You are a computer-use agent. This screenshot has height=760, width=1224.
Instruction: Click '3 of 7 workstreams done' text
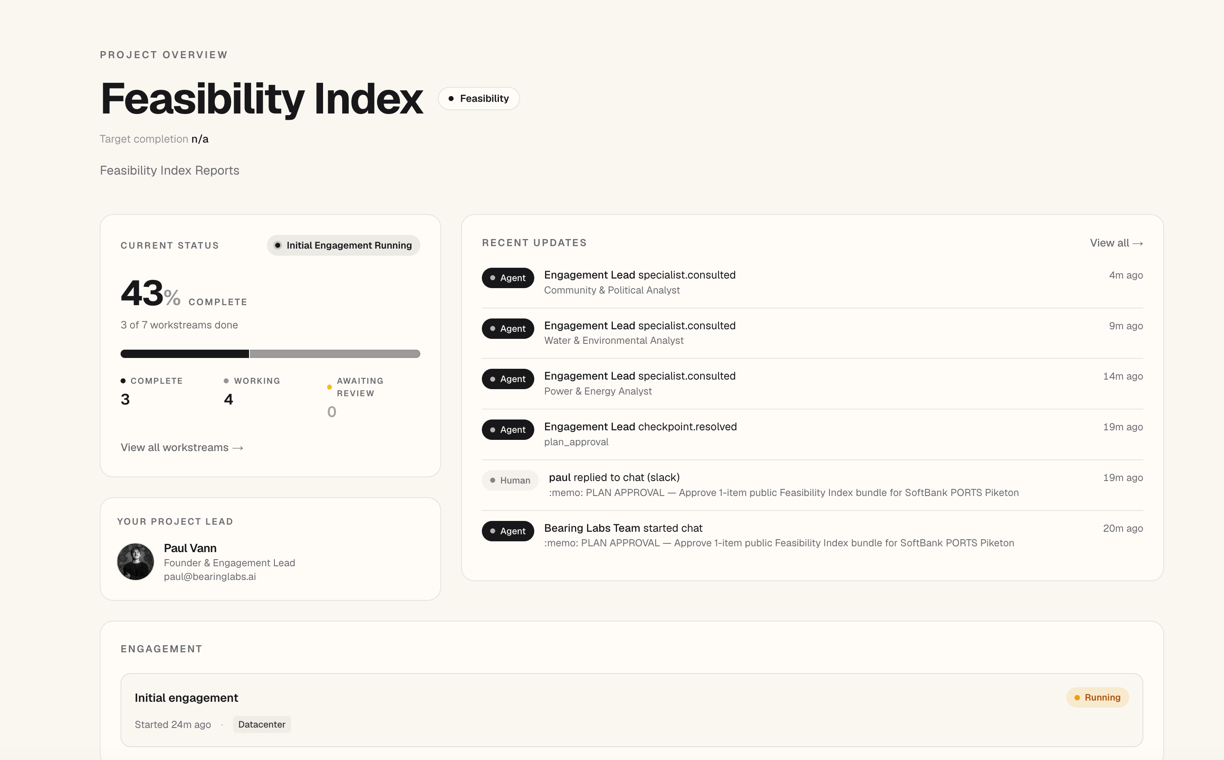pos(179,325)
